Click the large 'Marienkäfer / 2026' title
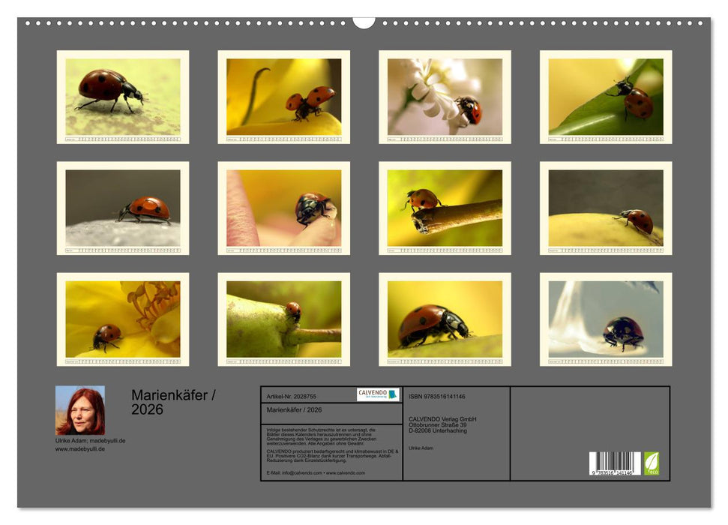Image resolution: width=728 pixels, height=525 pixels. (x=173, y=402)
